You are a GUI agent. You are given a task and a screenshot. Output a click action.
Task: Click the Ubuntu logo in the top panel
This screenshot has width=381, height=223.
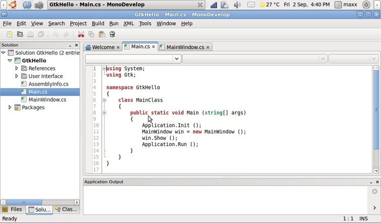coord(13,5)
